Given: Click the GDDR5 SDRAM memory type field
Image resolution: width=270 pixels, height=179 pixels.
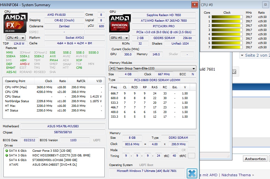Looking at the screenshot, I should point(164,38).
